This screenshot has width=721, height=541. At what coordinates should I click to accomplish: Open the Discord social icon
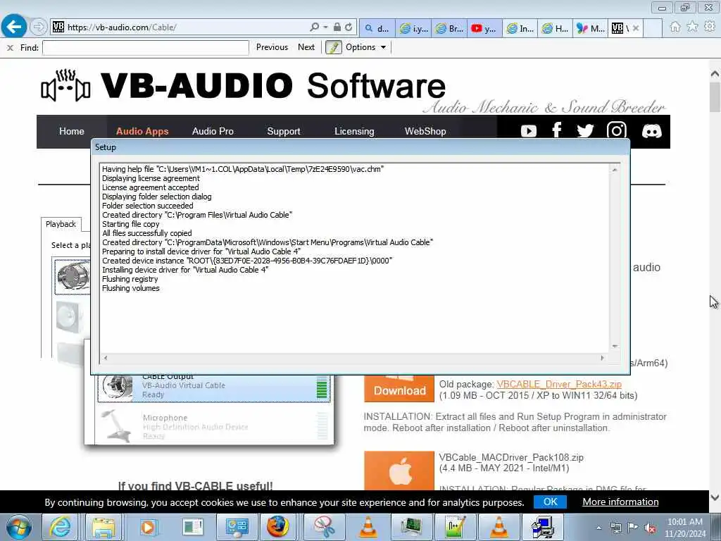point(651,131)
